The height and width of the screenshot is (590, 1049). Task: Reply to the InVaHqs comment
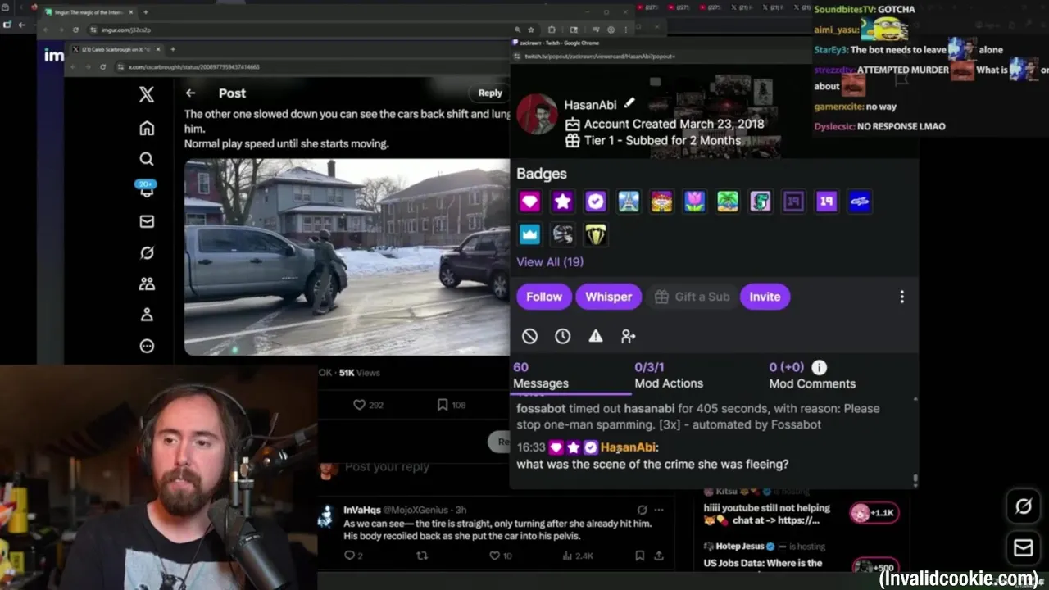pos(352,556)
